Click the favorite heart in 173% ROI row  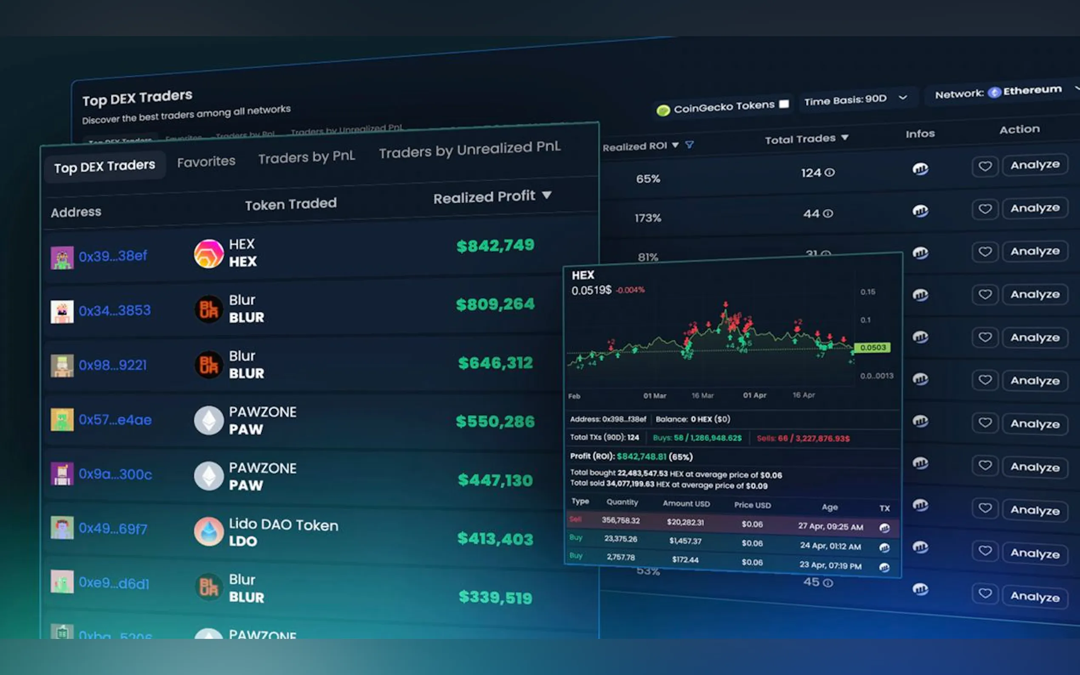point(984,209)
